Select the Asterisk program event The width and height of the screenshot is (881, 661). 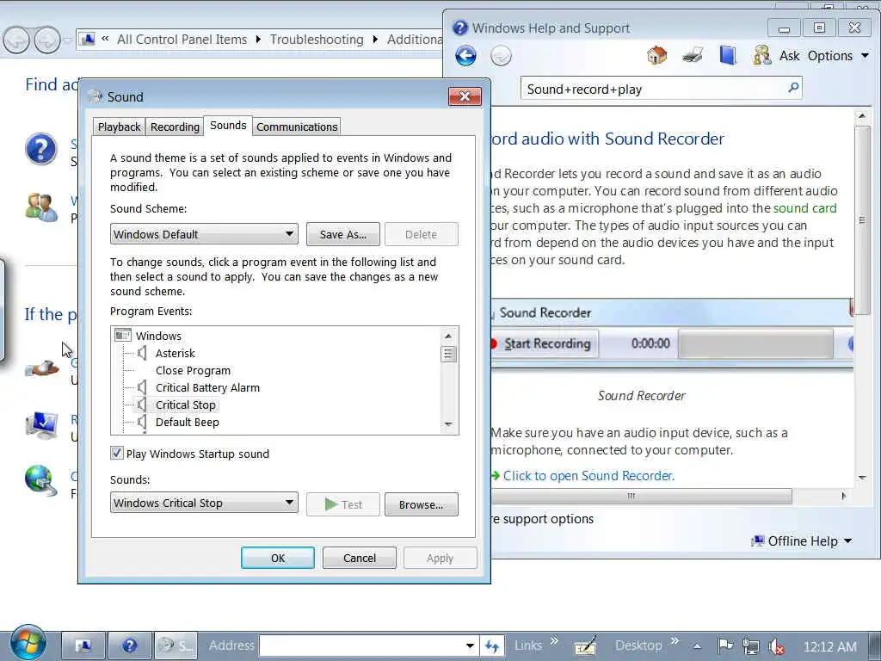coord(176,353)
